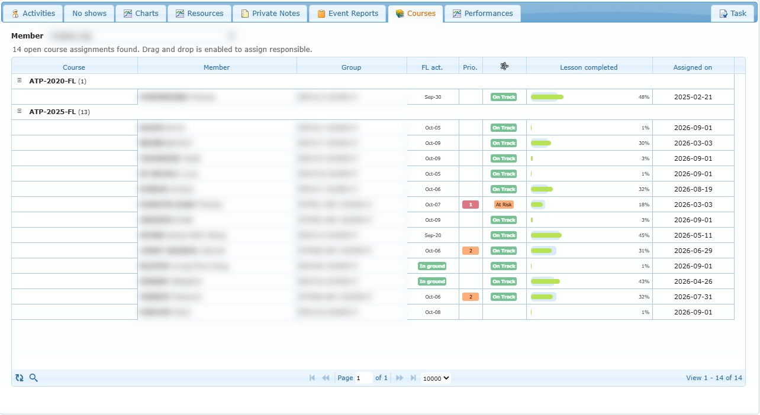Click priority 2 badge in 2026-07-31 row
Image resolution: width=760 pixels, height=415 pixels.
(471, 297)
